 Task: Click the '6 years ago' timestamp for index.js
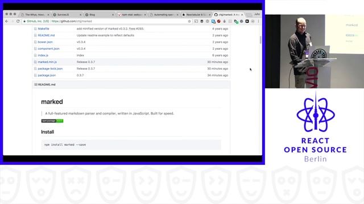(x=220, y=56)
